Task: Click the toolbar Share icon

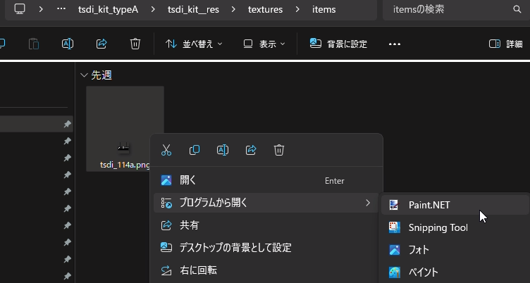Action: pyautogui.click(x=101, y=44)
